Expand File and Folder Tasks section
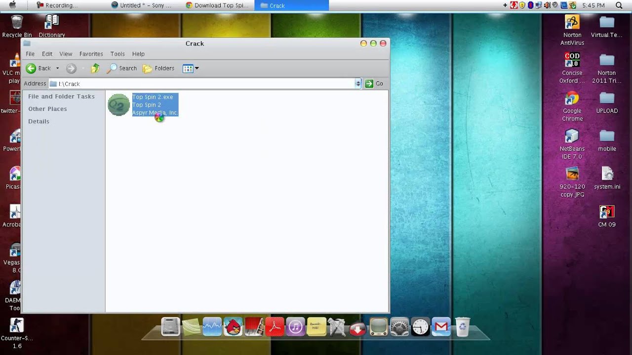The width and height of the screenshot is (632, 355). tap(61, 96)
